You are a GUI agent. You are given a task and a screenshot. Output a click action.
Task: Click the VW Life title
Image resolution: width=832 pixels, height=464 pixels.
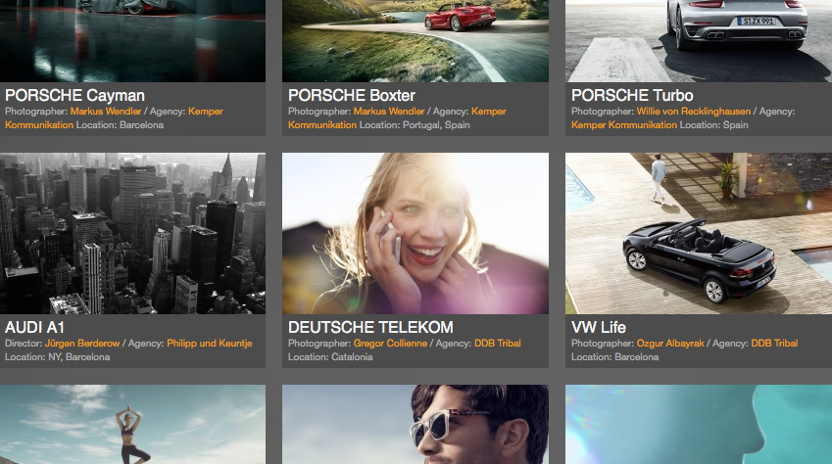(599, 327)
